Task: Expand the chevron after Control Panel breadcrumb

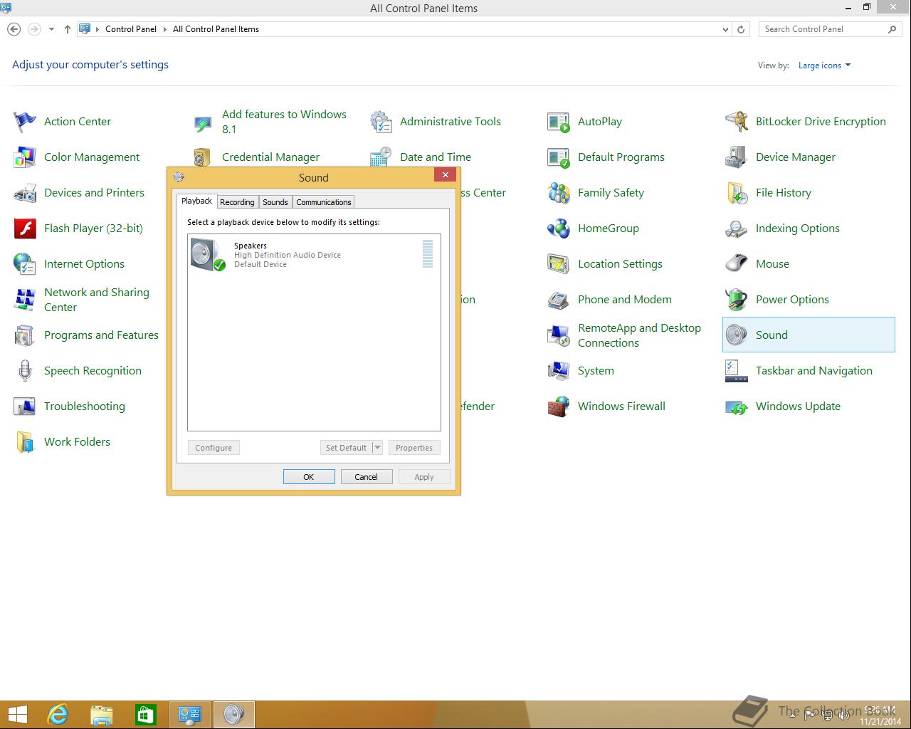Action: pos(164,29)
